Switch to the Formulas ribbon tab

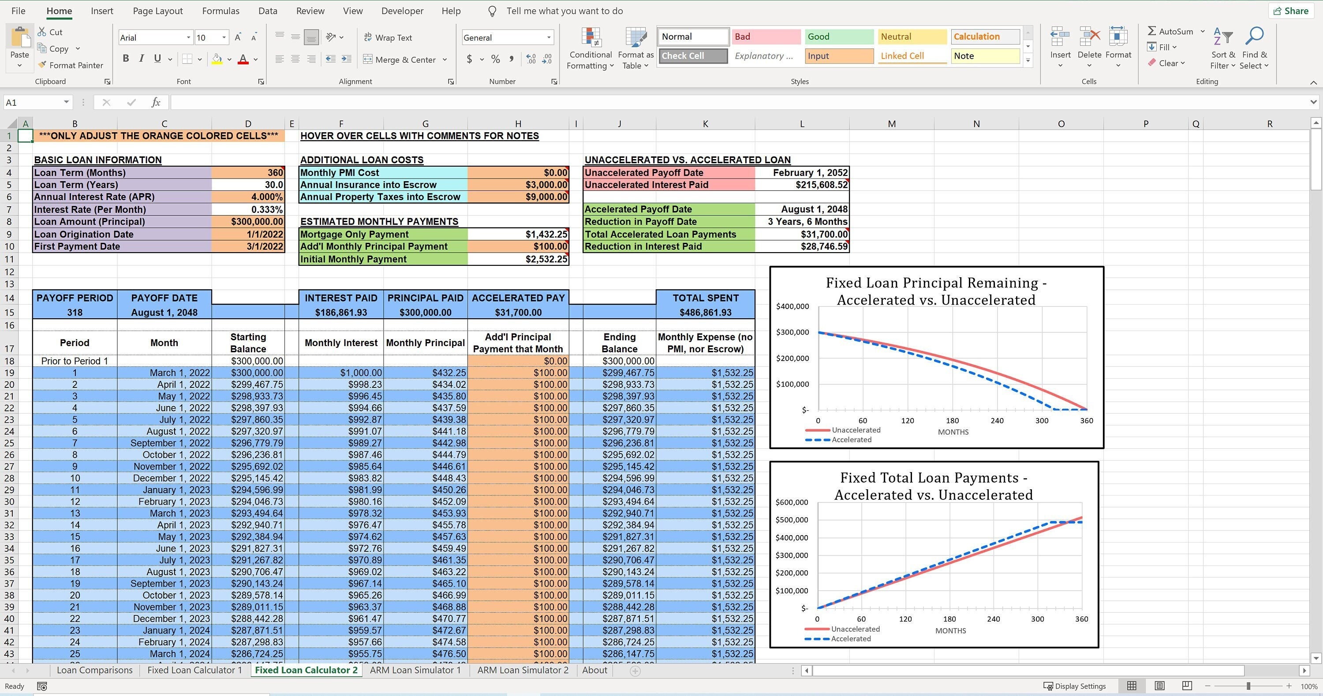(220, 10)
